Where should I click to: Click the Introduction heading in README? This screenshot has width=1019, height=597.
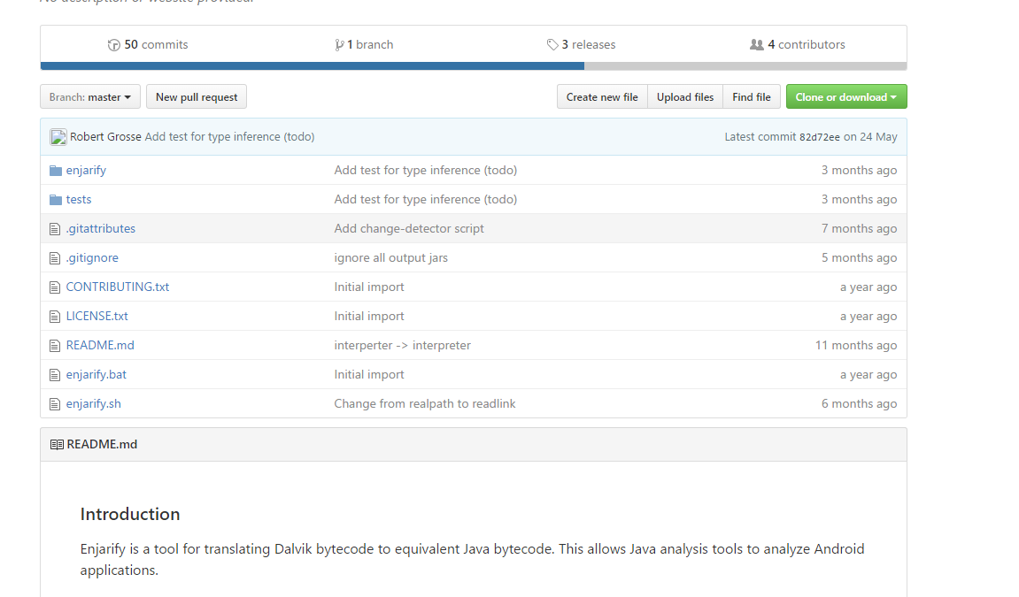tap(130, 514)
